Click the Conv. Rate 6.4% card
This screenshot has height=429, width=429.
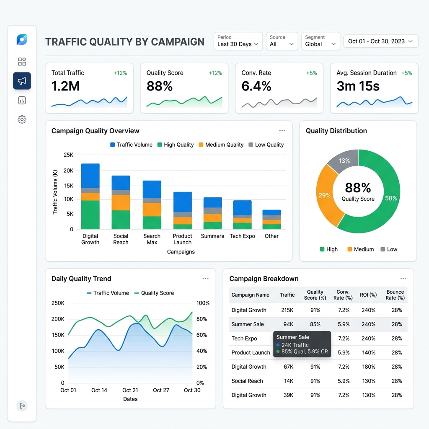click(x=279, y=88)
